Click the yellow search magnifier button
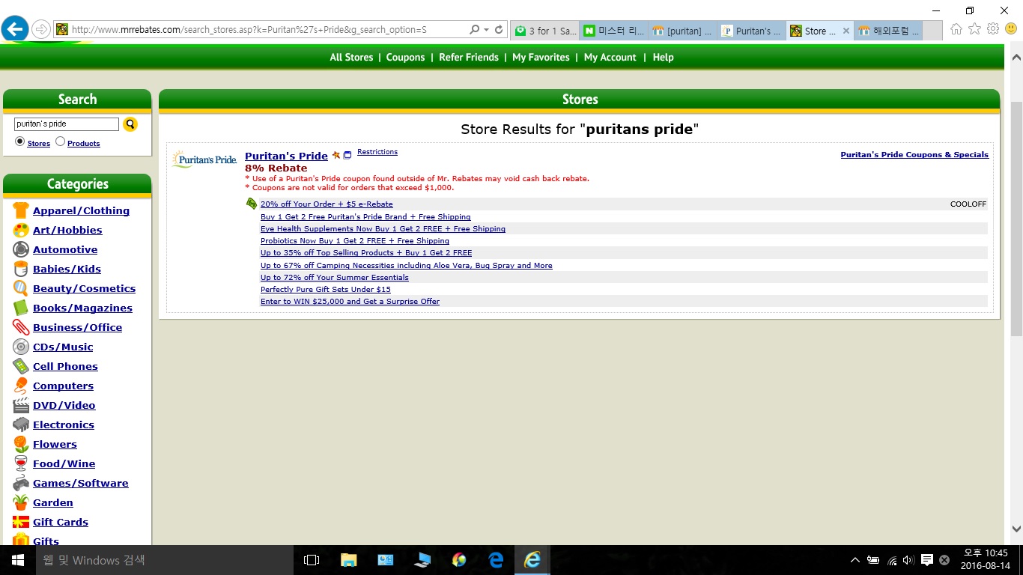 (130, 124)
